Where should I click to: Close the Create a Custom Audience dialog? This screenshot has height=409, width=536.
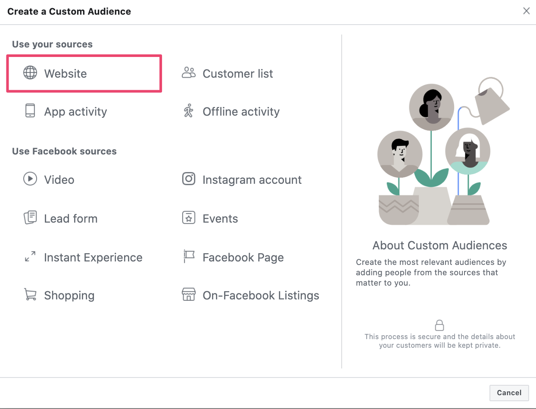pos(526,11)
